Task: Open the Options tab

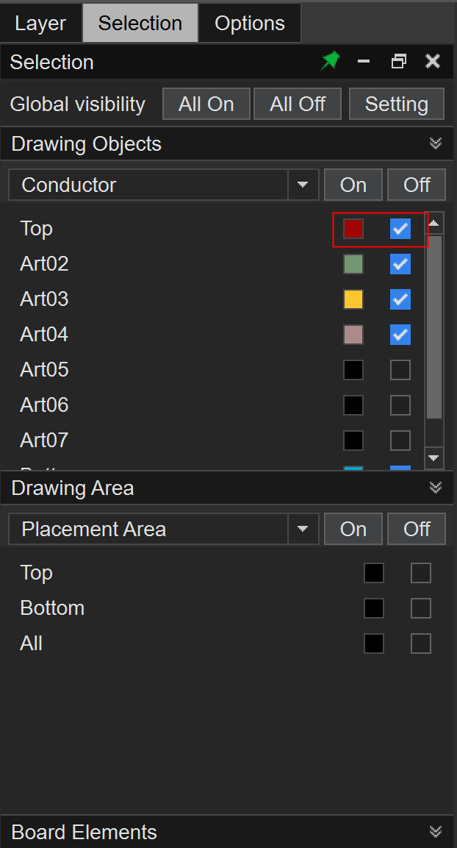Action: pyautogui.click(x=249, y=23)
